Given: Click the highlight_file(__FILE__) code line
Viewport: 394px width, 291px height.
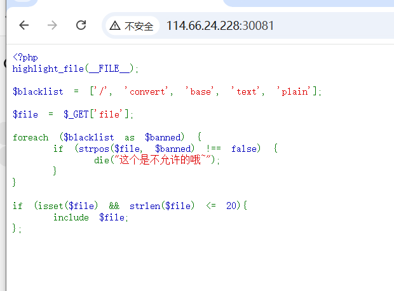Looking at the screenshot, I should coord(75,69).
